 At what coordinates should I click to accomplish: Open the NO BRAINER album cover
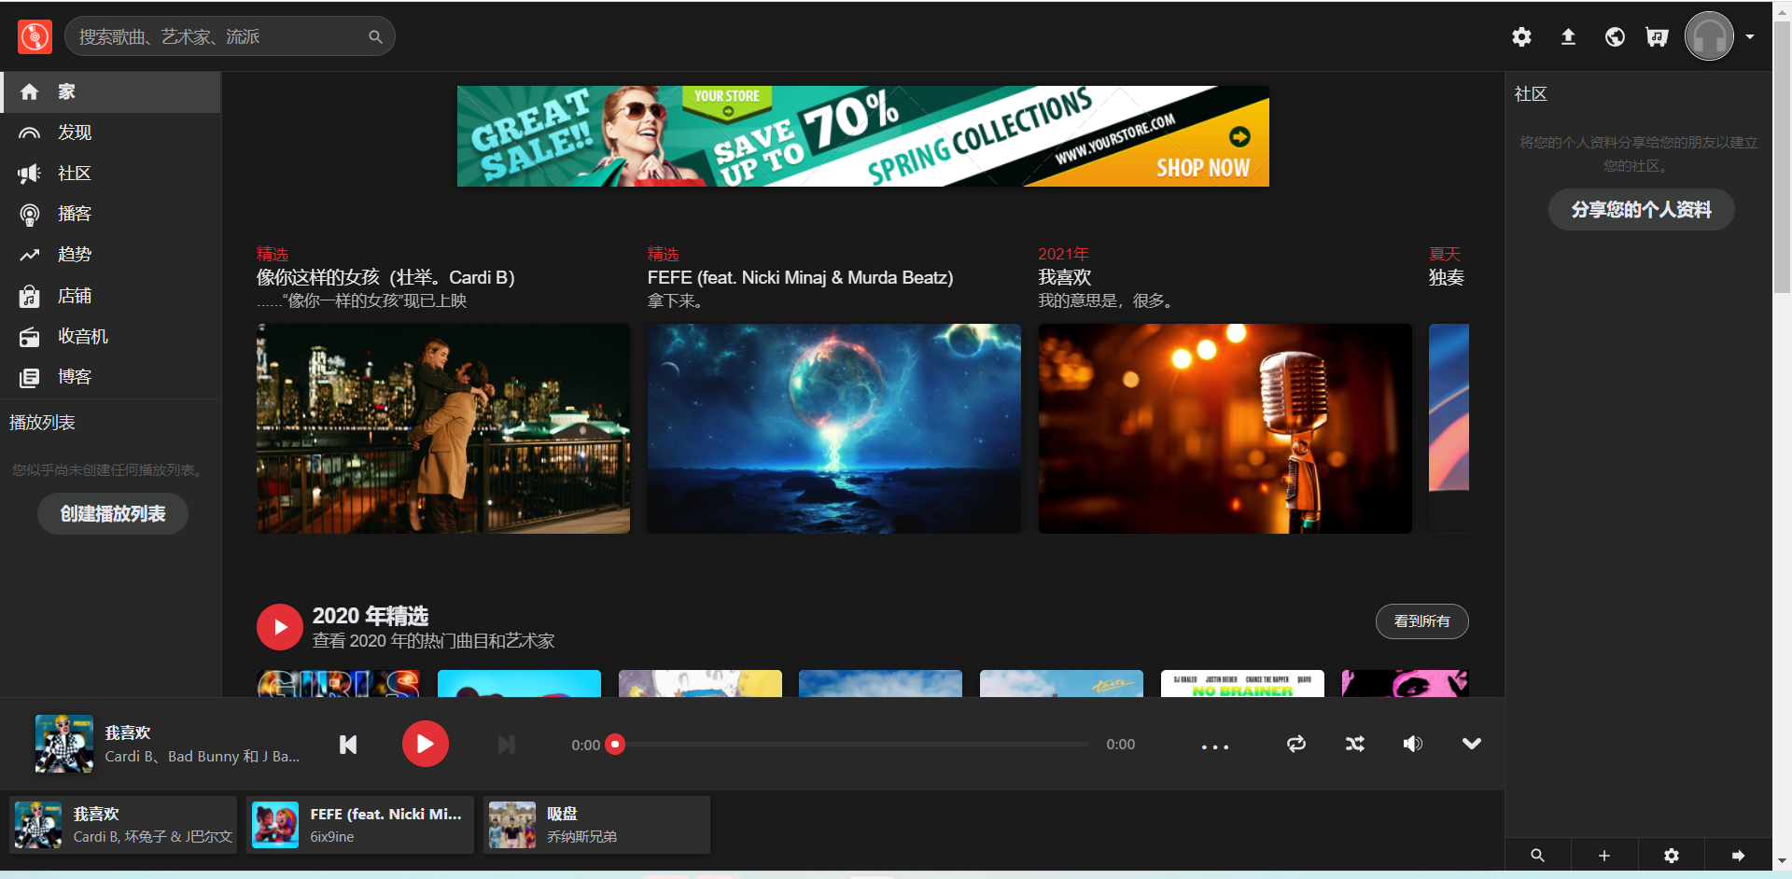tap(1242, 684)
